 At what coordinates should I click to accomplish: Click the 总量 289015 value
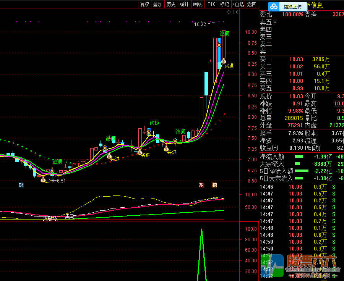click(x=294, y=118)
